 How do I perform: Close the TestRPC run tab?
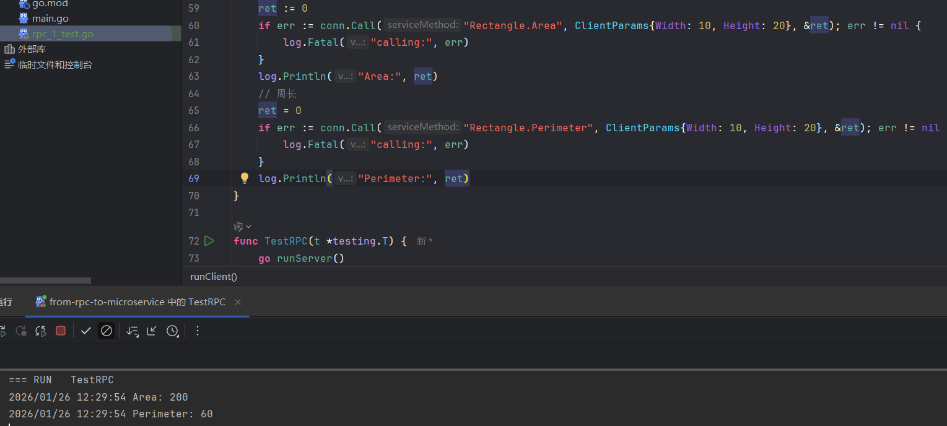pos(238,302)
